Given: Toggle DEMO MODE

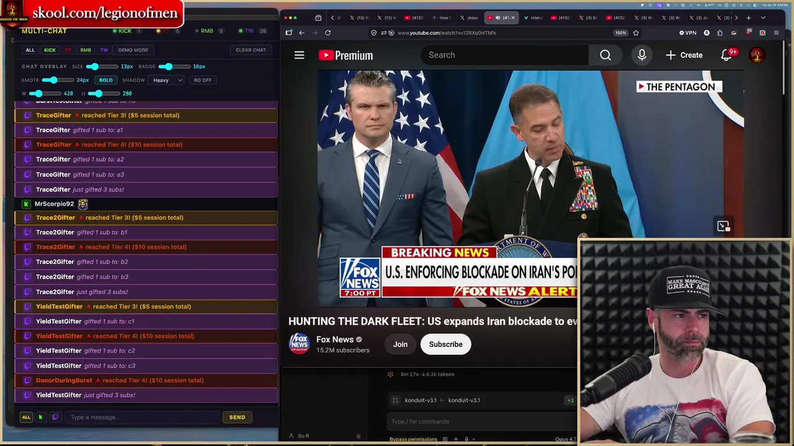Looking at the screenshot, I should [133, 50].
